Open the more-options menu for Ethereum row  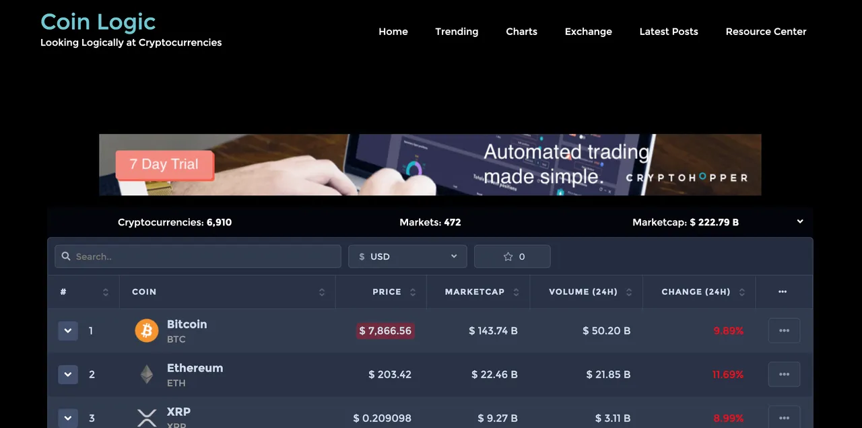click(784, 374)
